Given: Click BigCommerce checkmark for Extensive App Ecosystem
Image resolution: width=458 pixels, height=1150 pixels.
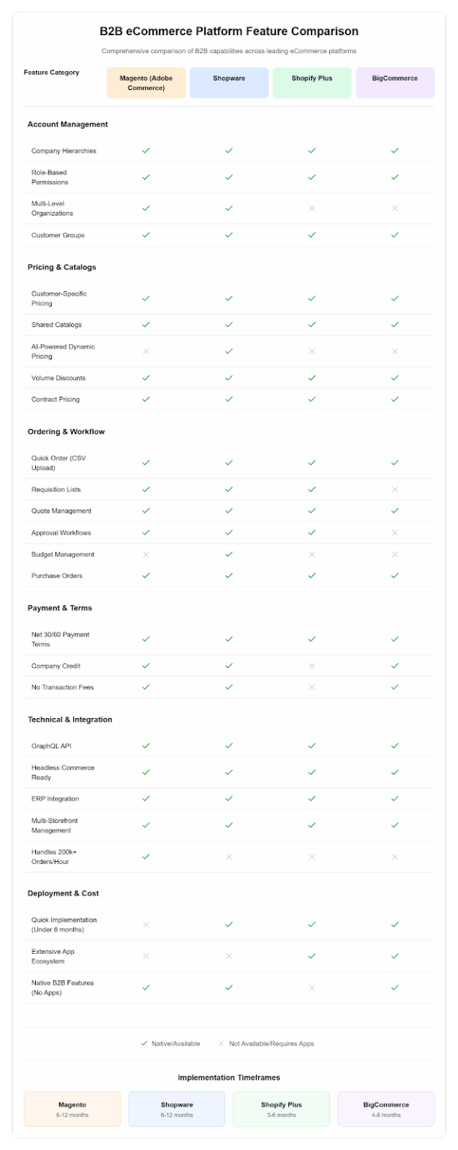Looking at the screenshot, I should pos(394,956).
